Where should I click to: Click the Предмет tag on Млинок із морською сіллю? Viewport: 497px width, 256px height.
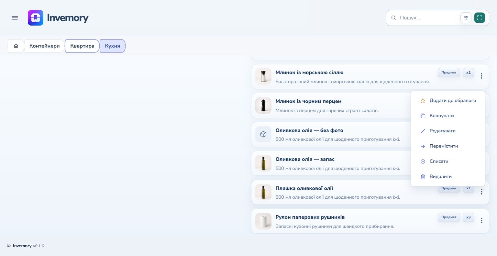[x=449, y=72]
